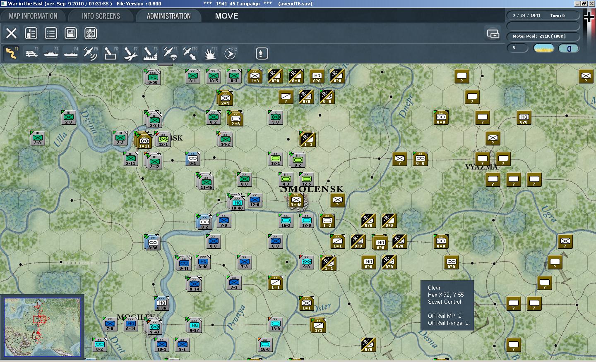The width and height of the screenshot is (596, 362).
Task: Click the weather indicator swatch
Action: [x=544, y=48]
